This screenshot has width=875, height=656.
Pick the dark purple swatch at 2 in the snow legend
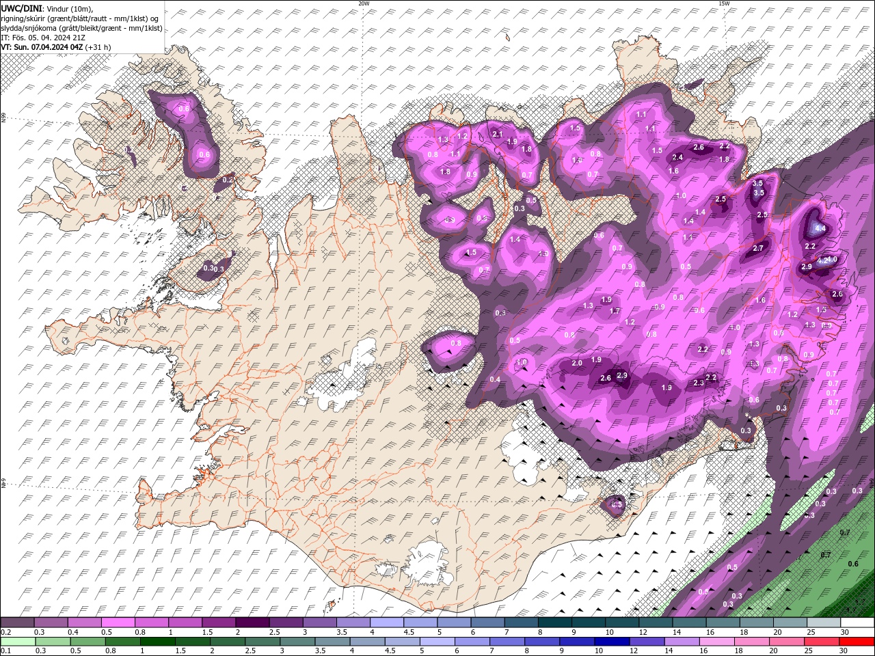(252, 623)
